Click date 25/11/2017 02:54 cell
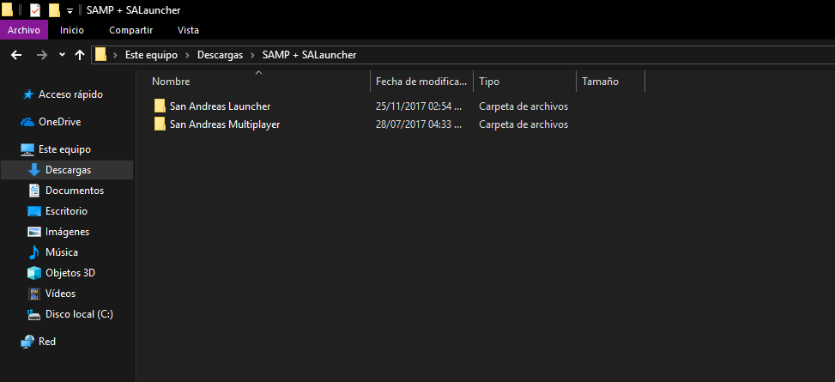The height and width of the screenshot is (382, 835). 419,106
